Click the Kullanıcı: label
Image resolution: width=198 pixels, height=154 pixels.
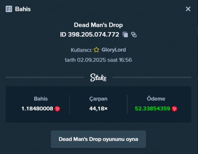82,50
